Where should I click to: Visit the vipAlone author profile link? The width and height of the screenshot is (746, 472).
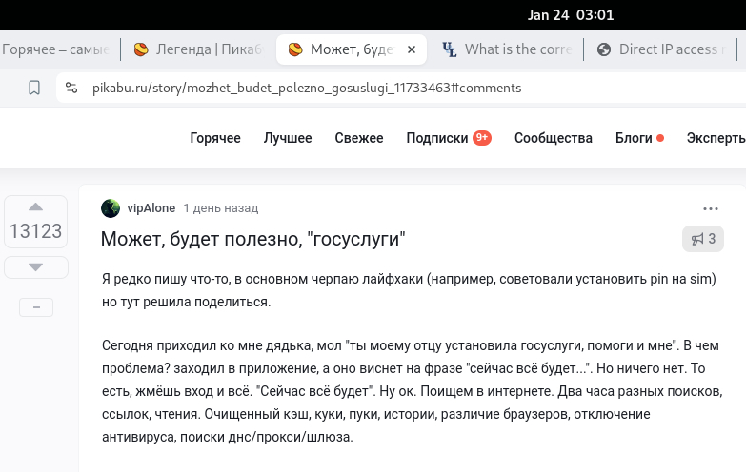(151, 208)
